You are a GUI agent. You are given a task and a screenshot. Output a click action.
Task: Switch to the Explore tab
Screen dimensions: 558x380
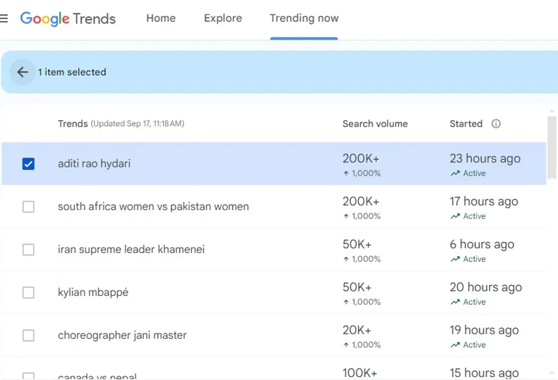223,18
